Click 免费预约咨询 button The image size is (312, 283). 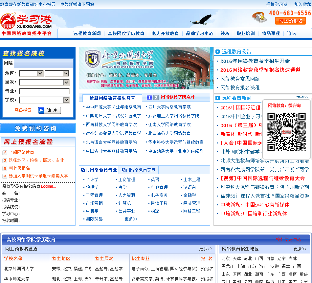pyautogui.click(x=38, y=128)
